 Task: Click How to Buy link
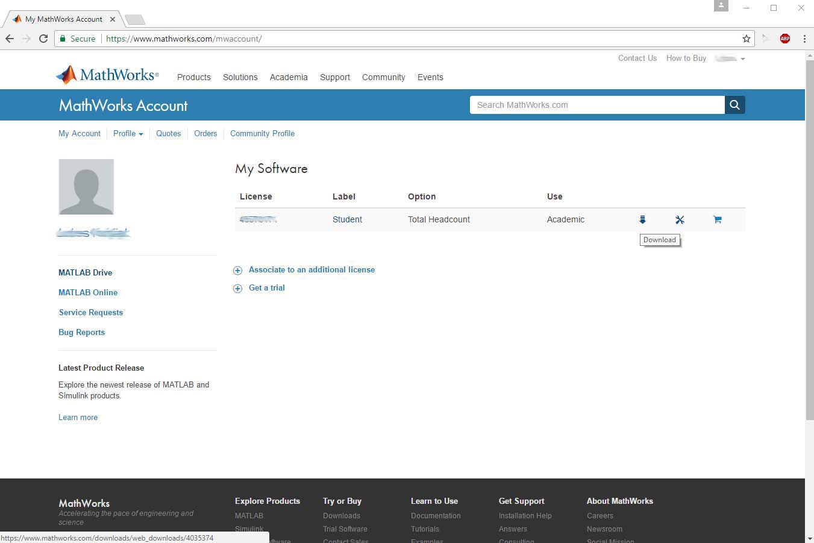tap(686, 58)
